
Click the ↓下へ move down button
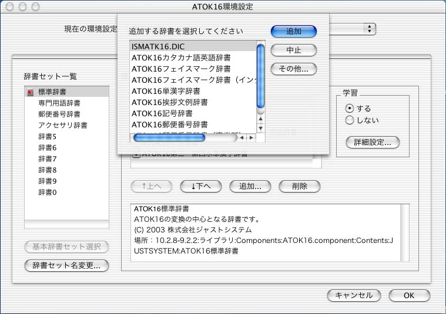coord(201,187)
